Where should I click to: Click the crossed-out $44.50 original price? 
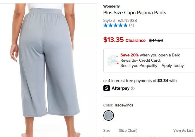[x=156, y=40]
